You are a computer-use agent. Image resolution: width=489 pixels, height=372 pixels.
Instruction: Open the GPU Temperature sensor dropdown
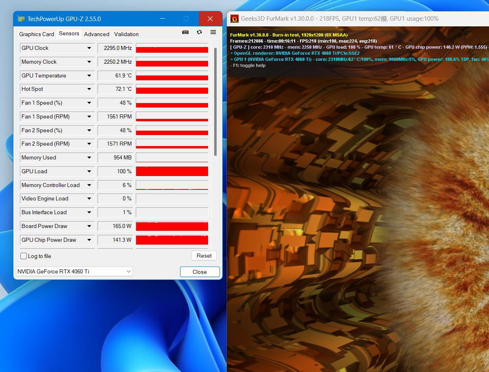pos(89,76)
